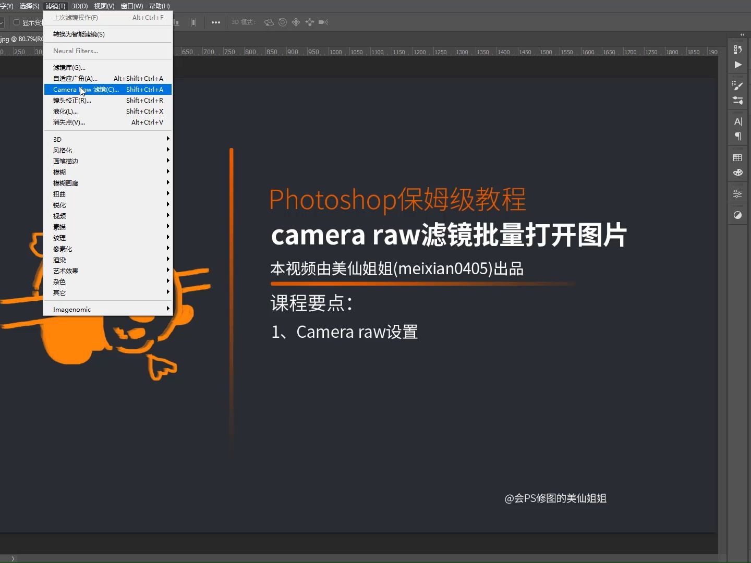Open the 滤镜 menu in the menu bar

[55, 6]
